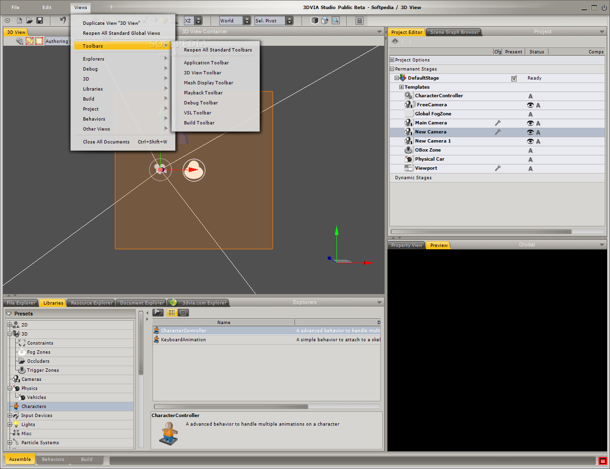The image size is (610, 469).
Task: Switch library list to details view icon
Action: (172, 313)
